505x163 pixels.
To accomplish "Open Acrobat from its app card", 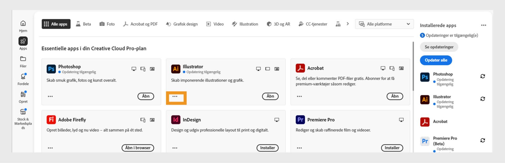I will click(395, 96).
